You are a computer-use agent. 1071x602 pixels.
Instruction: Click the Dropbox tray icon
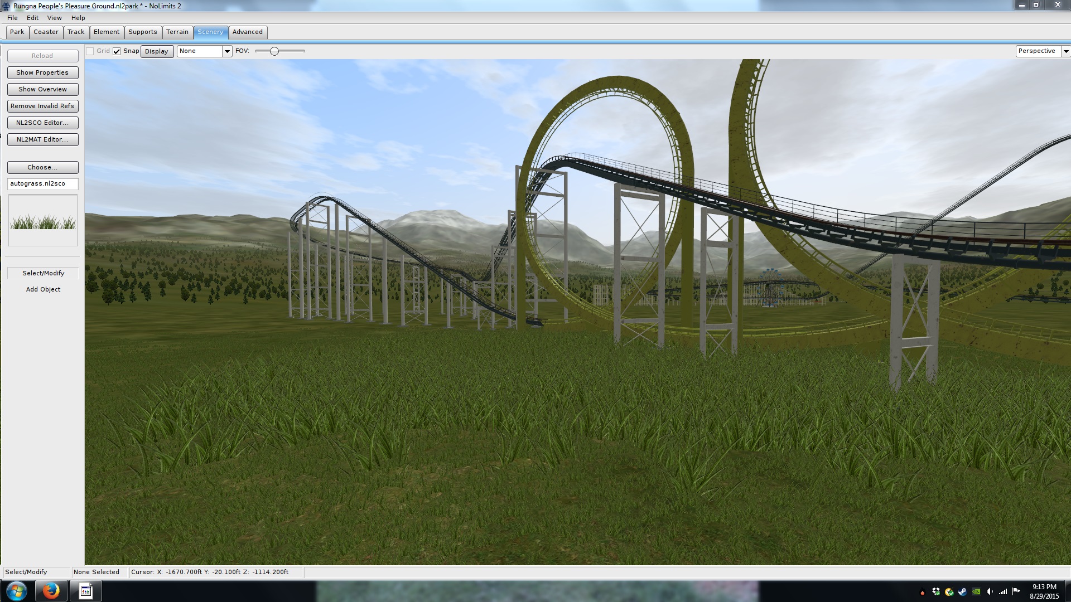(936, 591)
